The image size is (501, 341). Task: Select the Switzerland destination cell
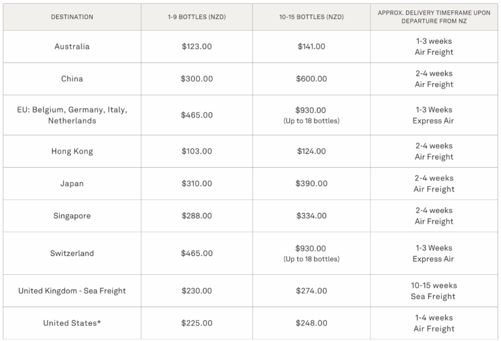[72, 253]
